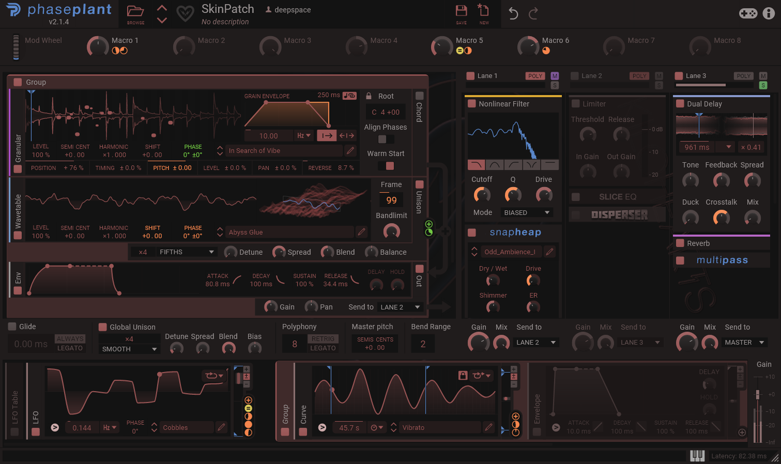Choose the notch shape in Nonlinear Filter
Screen dimensions: 781x464
click(x=531, y=165)
